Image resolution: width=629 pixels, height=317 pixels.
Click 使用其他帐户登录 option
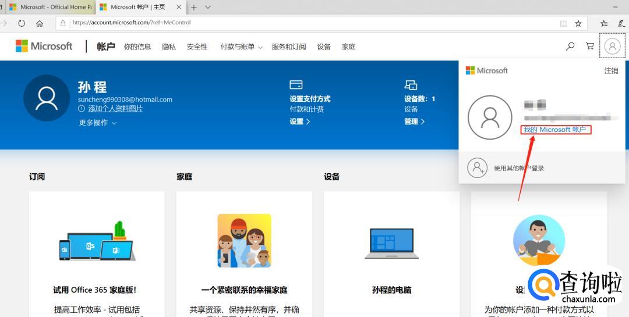(x=519, y=168)
